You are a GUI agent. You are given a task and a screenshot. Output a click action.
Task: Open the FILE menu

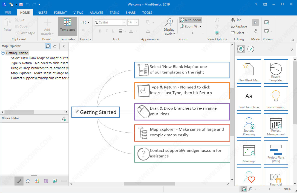8,12
